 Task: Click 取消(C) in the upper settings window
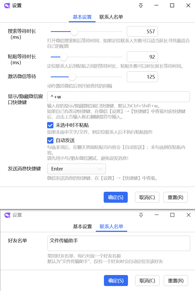tap(147, 197)
